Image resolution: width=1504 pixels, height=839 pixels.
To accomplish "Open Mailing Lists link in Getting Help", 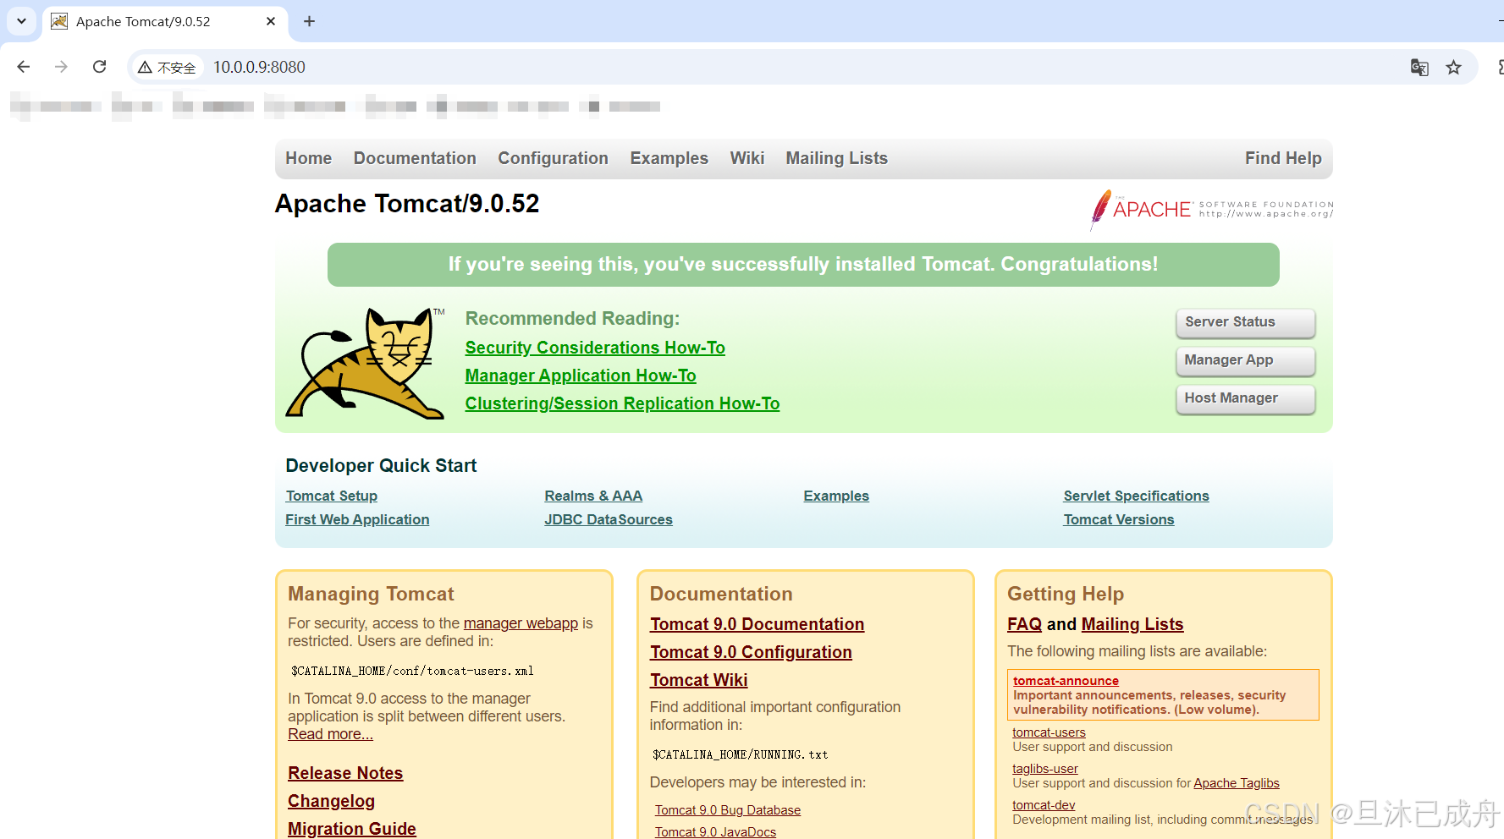I will (1132, 624).
